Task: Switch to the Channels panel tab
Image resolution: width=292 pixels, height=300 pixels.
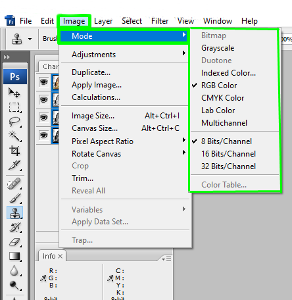Action: (x=49, y=66)
